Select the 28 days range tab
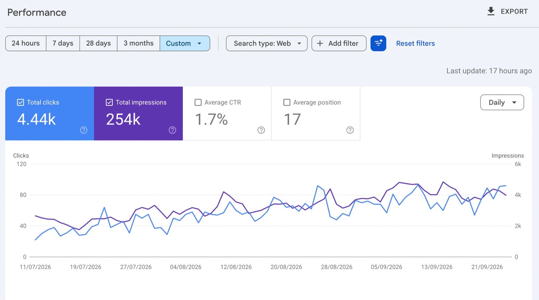Viewport: 539px width, 300px height. (x=98, y=43)
